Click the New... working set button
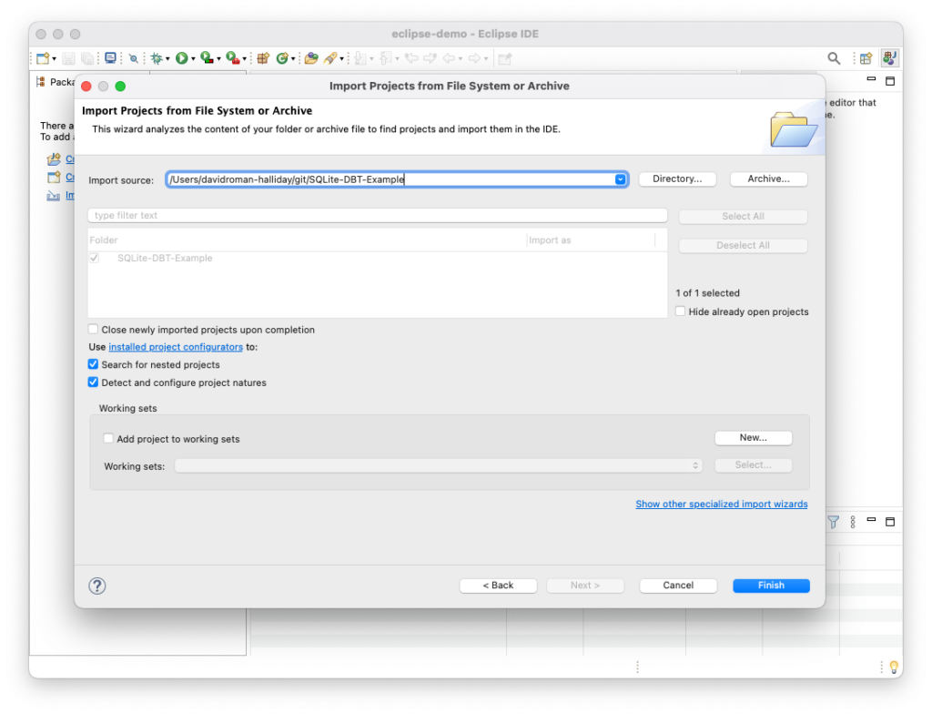The height and width of the screenshot is (714, 932). coord(753,438)
